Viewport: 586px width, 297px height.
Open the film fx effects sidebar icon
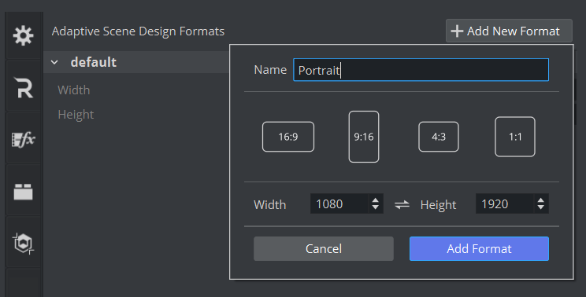23,140
